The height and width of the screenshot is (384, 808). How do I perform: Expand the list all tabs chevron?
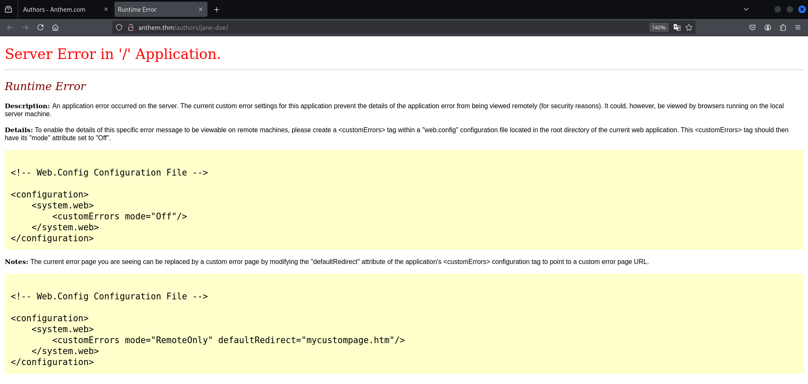point(746,9)
